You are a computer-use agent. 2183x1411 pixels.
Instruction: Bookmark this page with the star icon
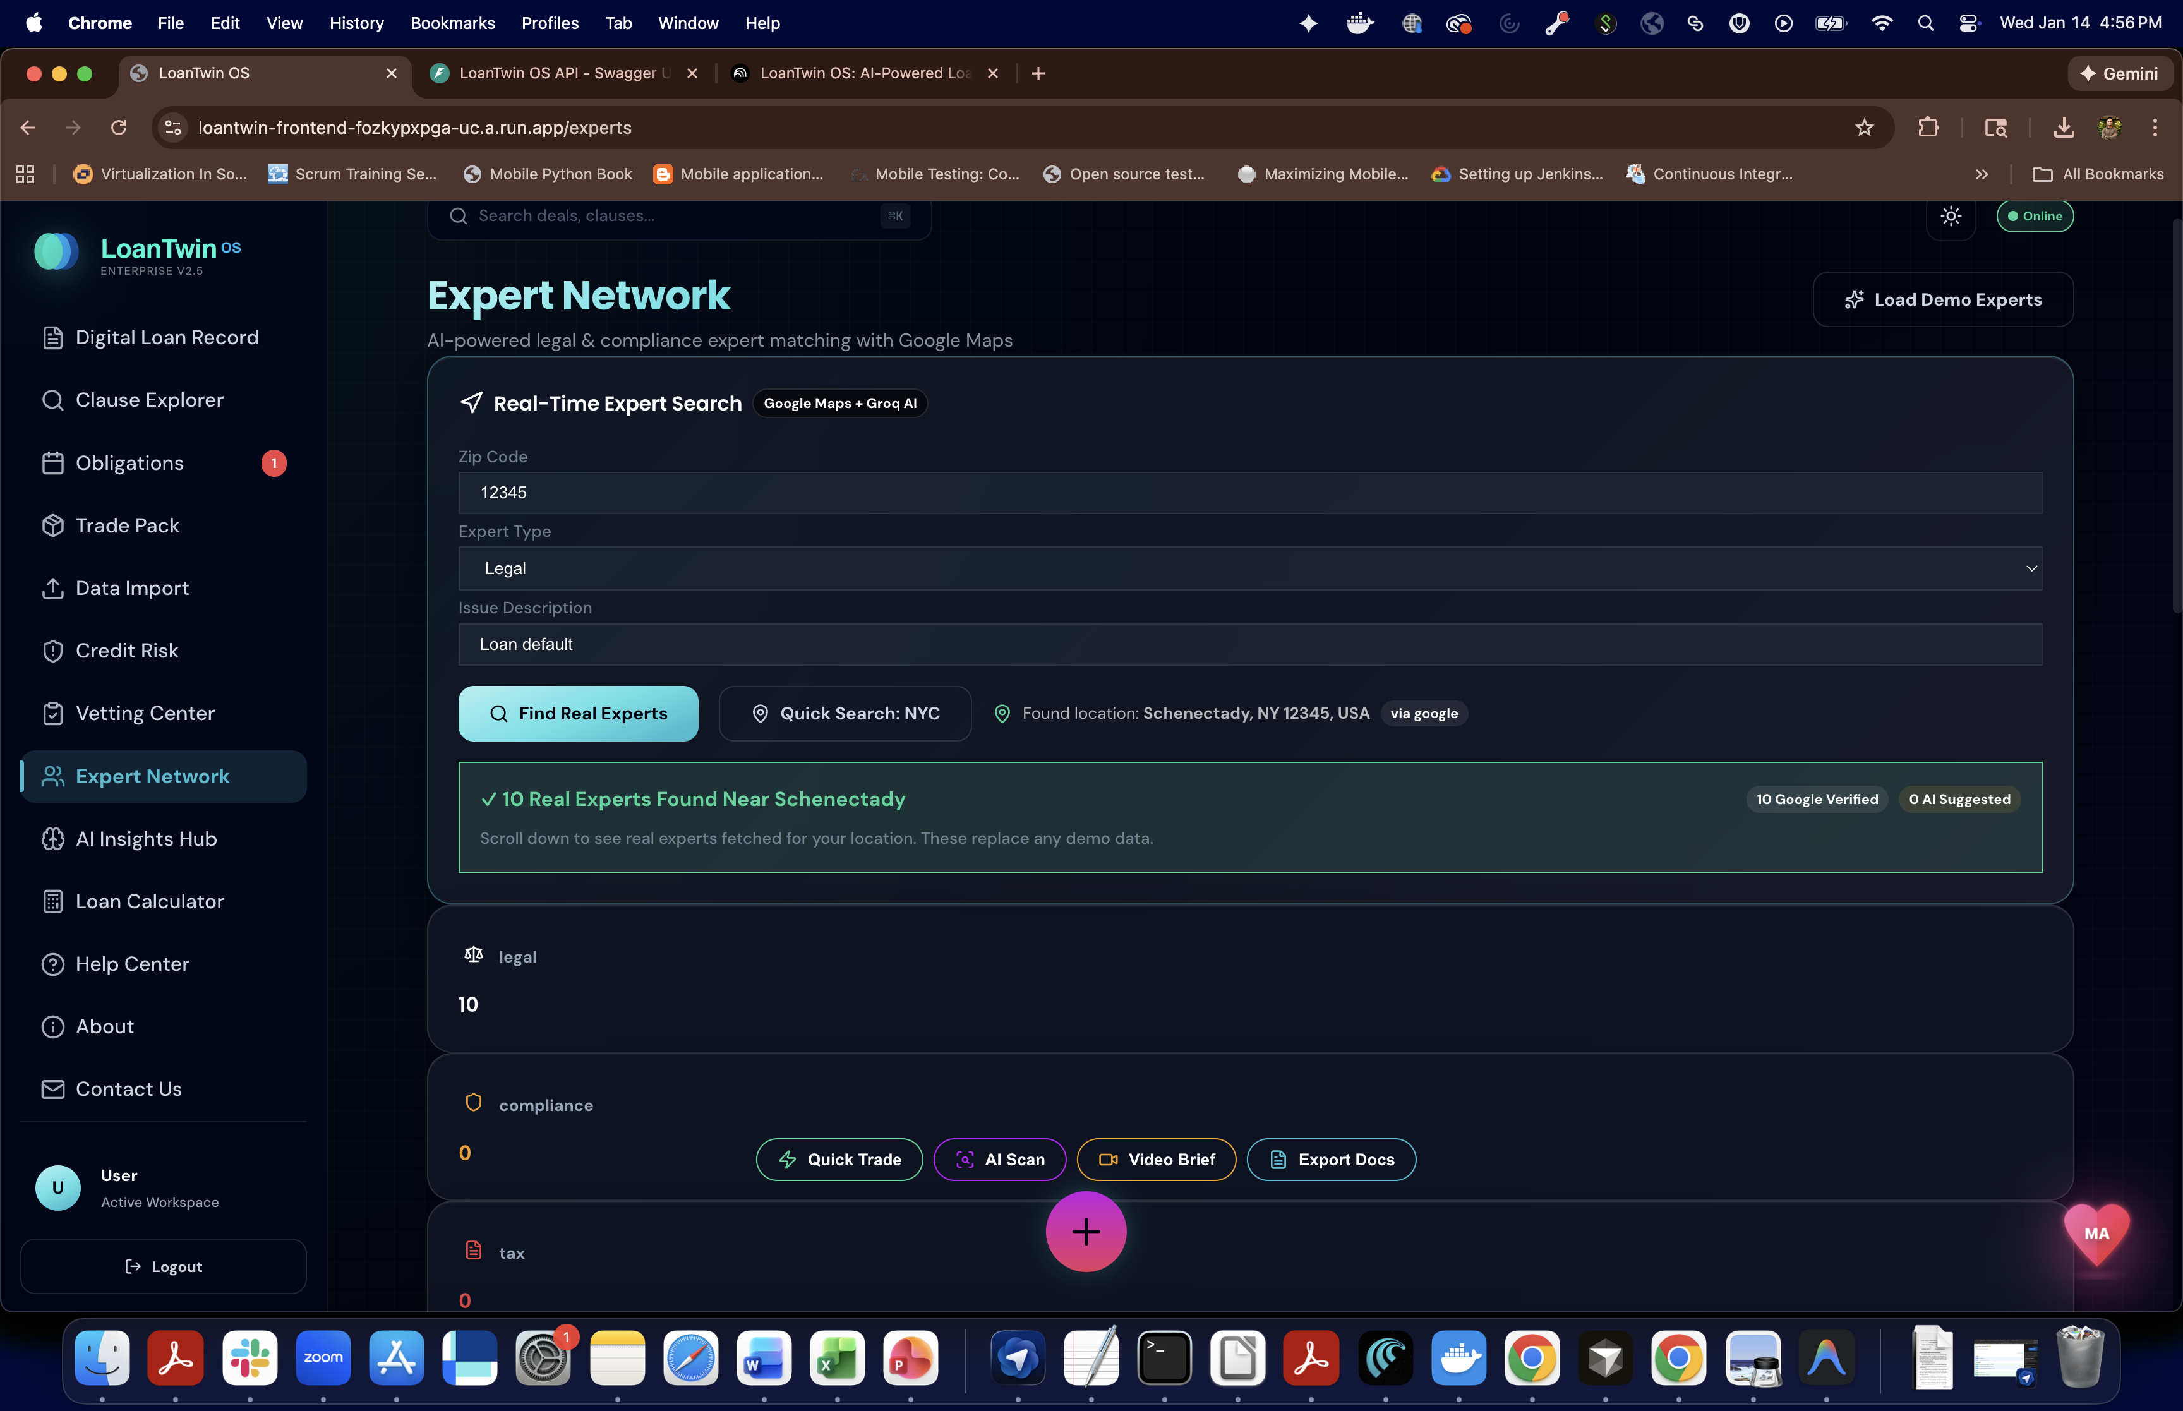(x=1863, y=128)
